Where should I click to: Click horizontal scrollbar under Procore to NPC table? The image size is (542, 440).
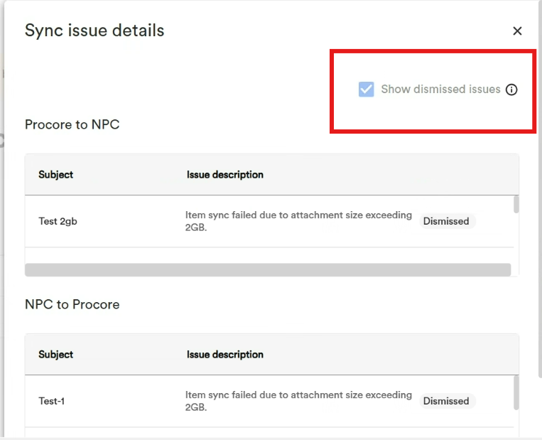tap(268, 270)
